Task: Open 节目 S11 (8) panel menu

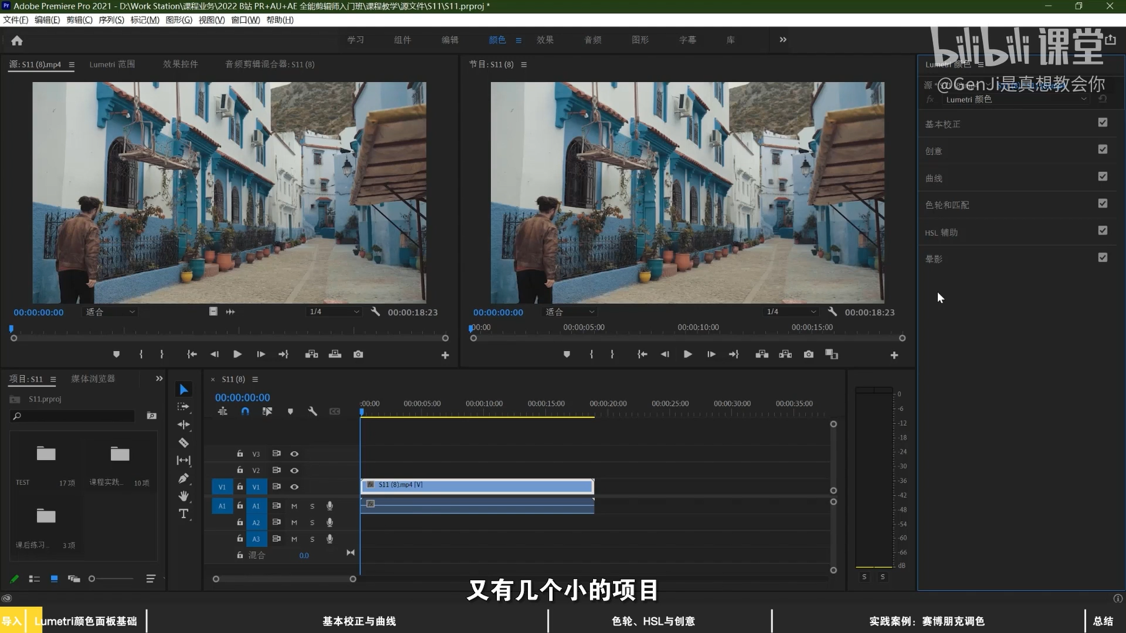Action: pos(524,65)
